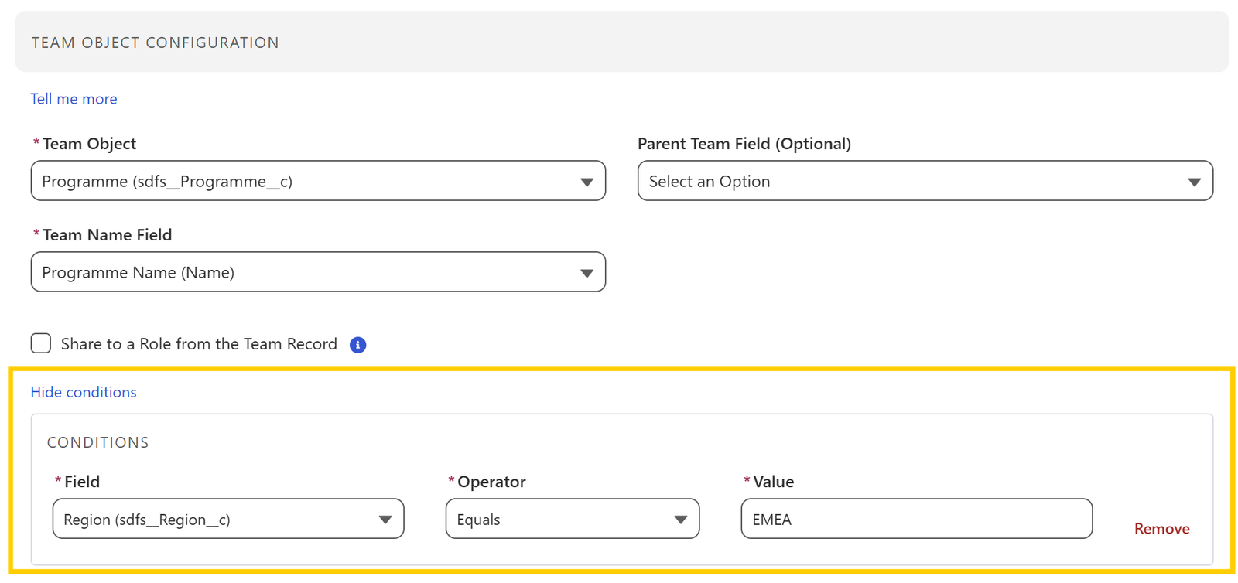Viewport: 1238px width, 583px height.
Task: Enable Share to a Role from the Team Record checkbox
Action: coord(41,343)
